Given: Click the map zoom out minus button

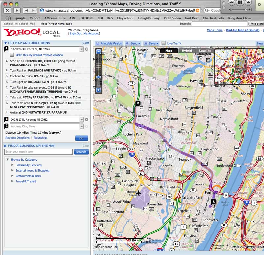Looking at the screenshot, I should (98, 51).
